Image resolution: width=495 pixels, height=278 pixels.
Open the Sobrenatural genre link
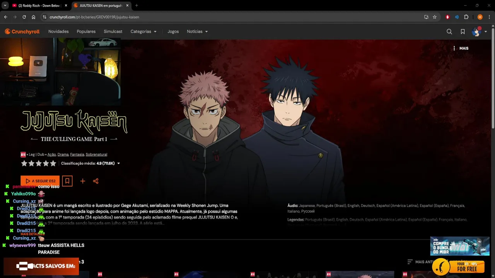click(x=96, y=154)
